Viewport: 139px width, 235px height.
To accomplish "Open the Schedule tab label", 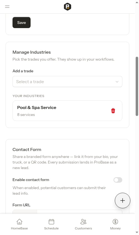I will (x=51, y=228).
